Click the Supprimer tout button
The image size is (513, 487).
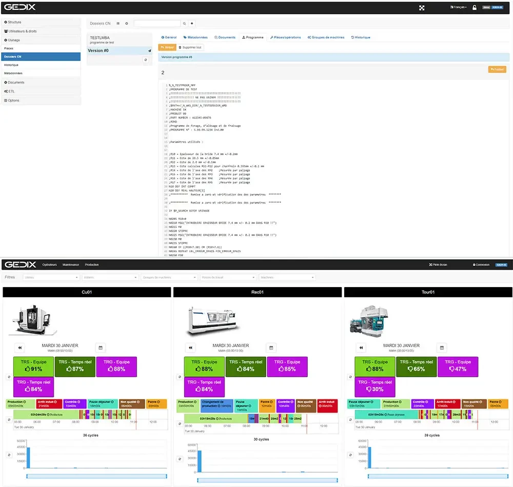click(x=190, y=47)
